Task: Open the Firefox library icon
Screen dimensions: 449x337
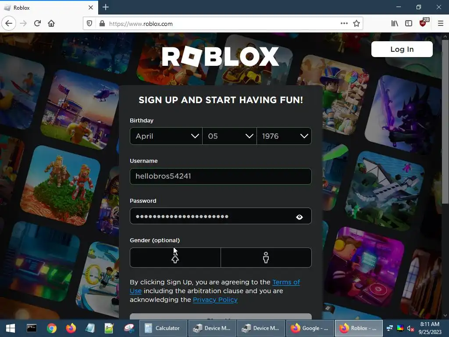Action: click(x=395, y=24)
